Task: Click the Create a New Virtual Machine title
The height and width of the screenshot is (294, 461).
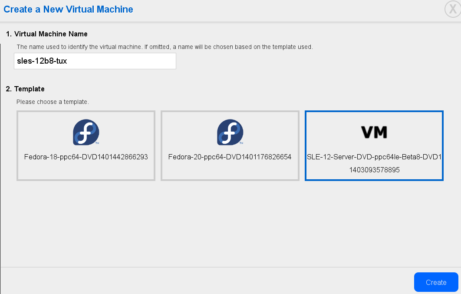Action: coord(68,10)
